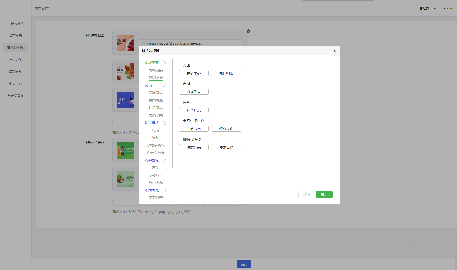Select 导航 under 功能模块
The image size is (457, 270).
156,138
